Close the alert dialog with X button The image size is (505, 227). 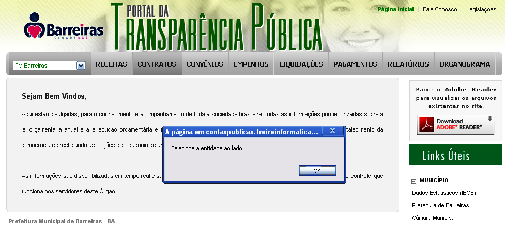[x=332, y=131]
